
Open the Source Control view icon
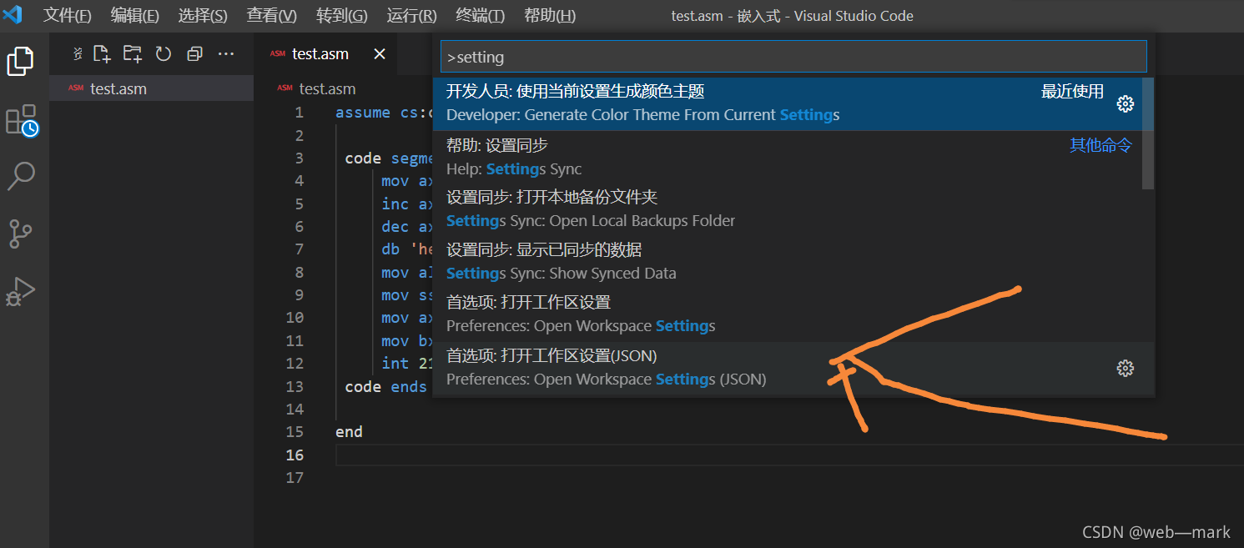21,233
